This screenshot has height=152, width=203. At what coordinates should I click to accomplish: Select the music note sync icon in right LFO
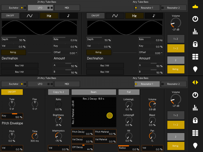(x=154, y=16)
